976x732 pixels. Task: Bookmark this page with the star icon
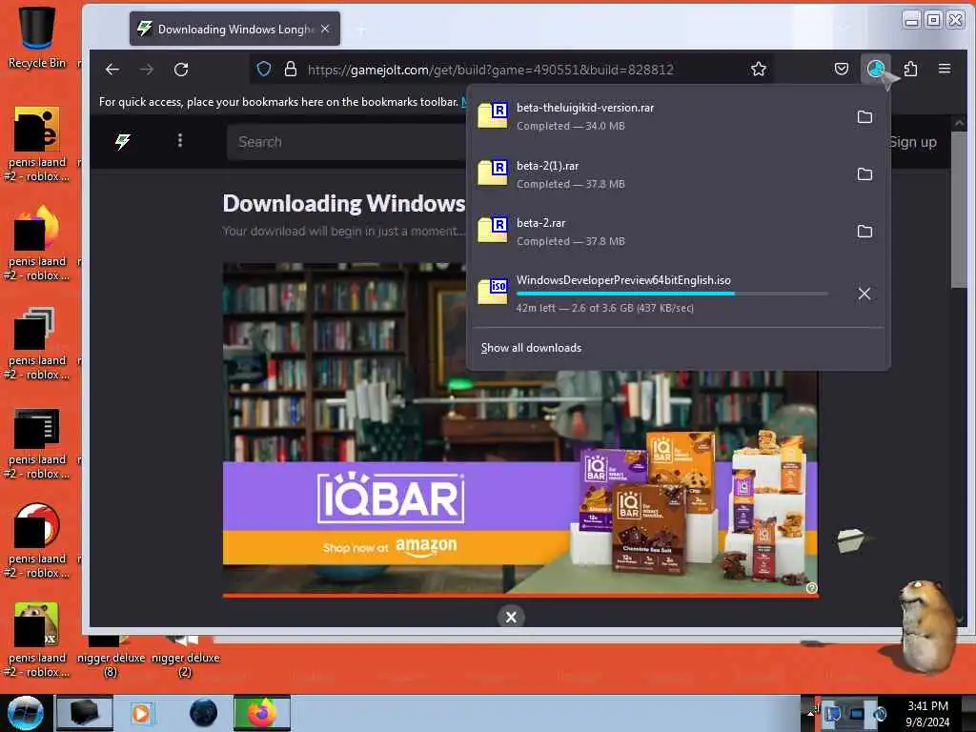[x=758, y=69]
